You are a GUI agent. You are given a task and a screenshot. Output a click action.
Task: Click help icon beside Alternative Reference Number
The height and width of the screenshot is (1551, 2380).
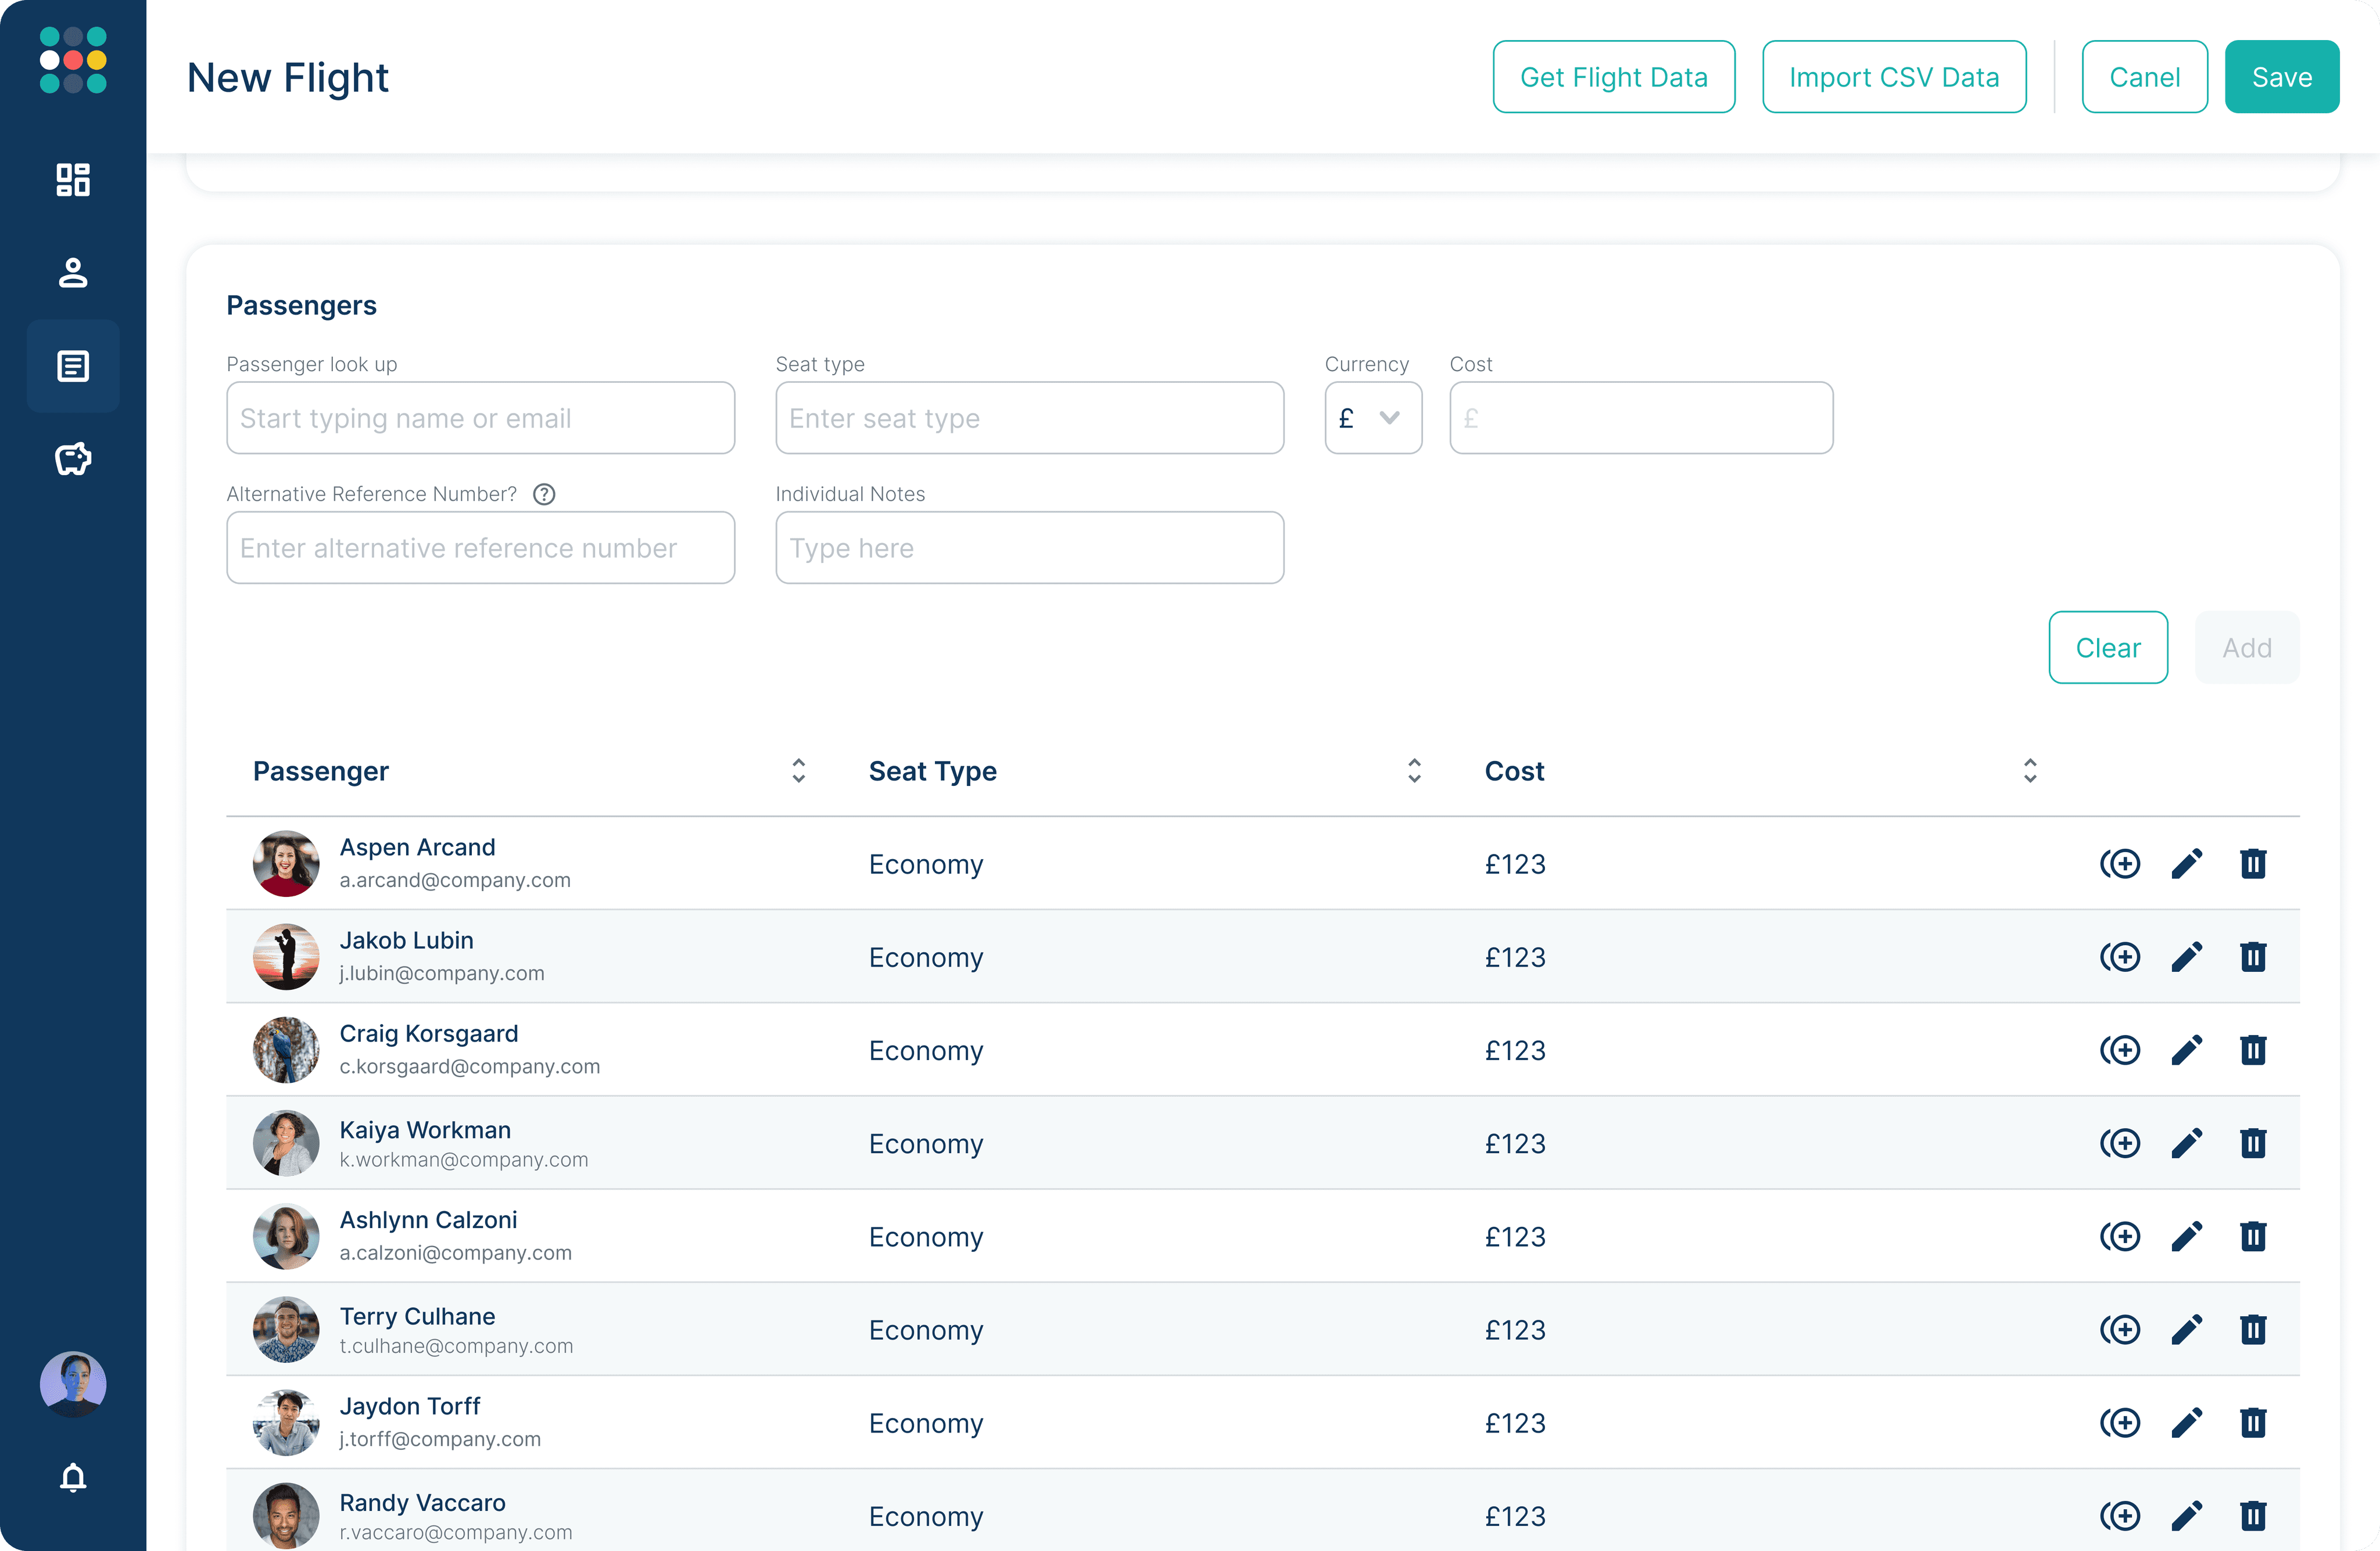(544, 494)
